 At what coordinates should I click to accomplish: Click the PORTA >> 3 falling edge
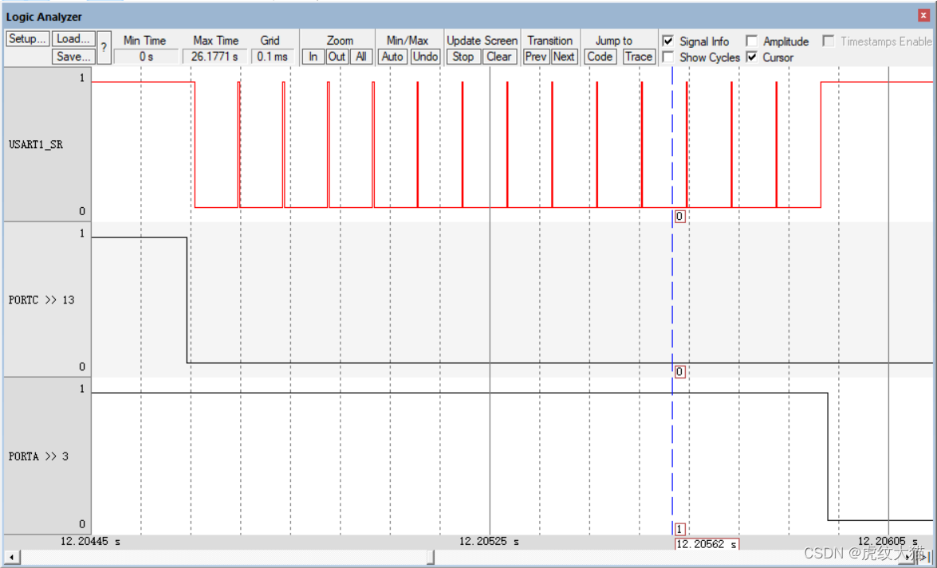[828, 456]
